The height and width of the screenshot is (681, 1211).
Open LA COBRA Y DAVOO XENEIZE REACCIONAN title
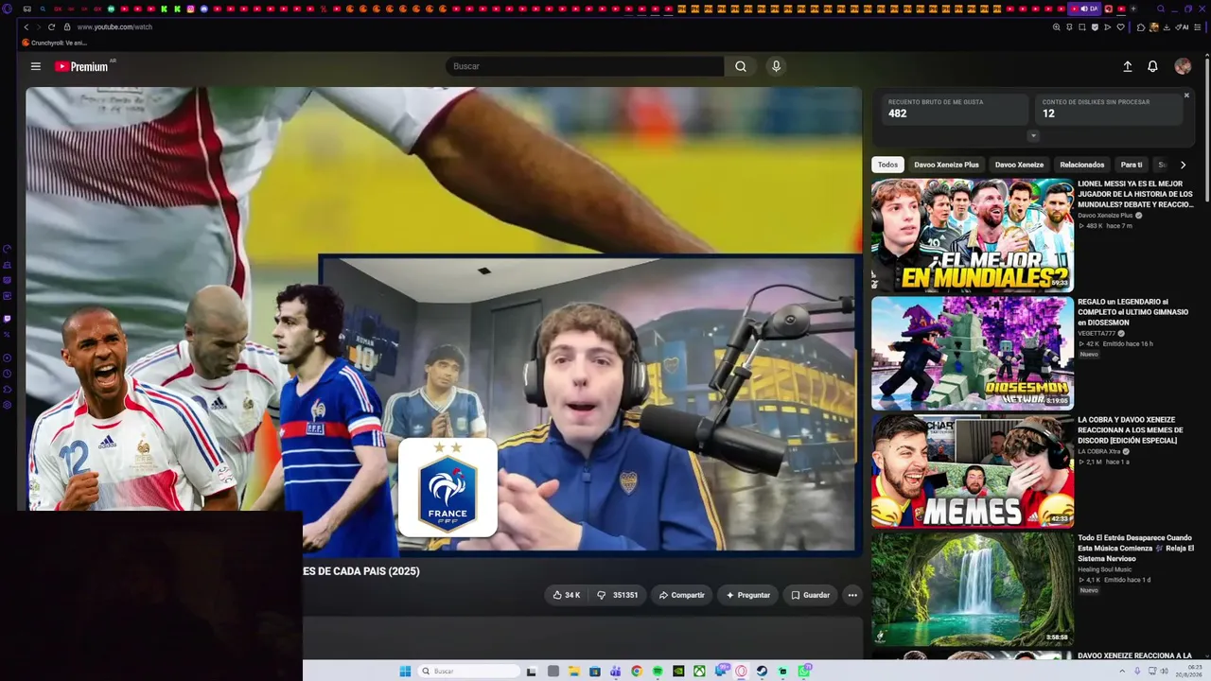click(x=1131, y=430)
